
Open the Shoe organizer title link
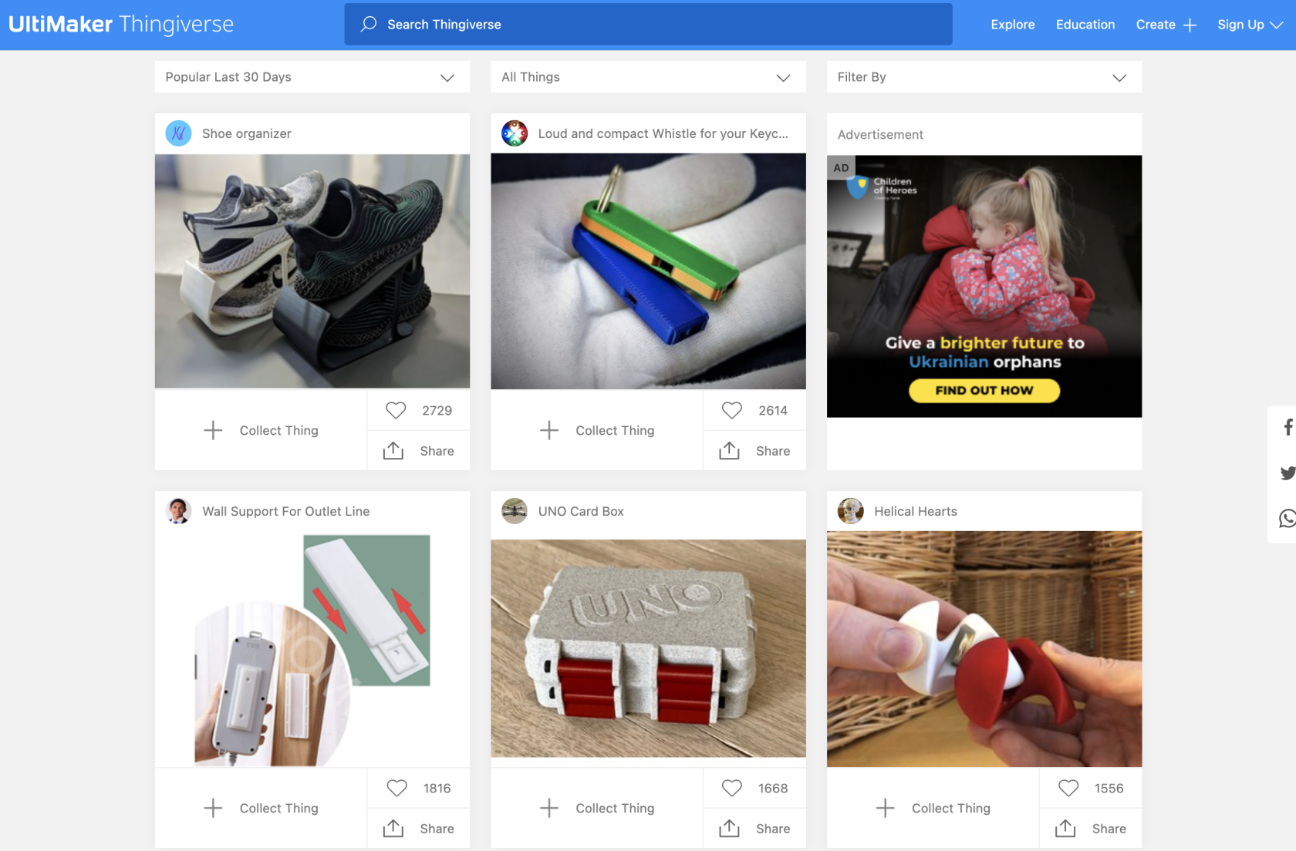pos(247,133)
